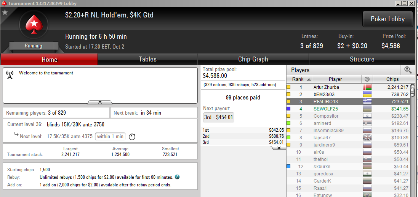Sort players by Player column

click(x=337, y=79)
